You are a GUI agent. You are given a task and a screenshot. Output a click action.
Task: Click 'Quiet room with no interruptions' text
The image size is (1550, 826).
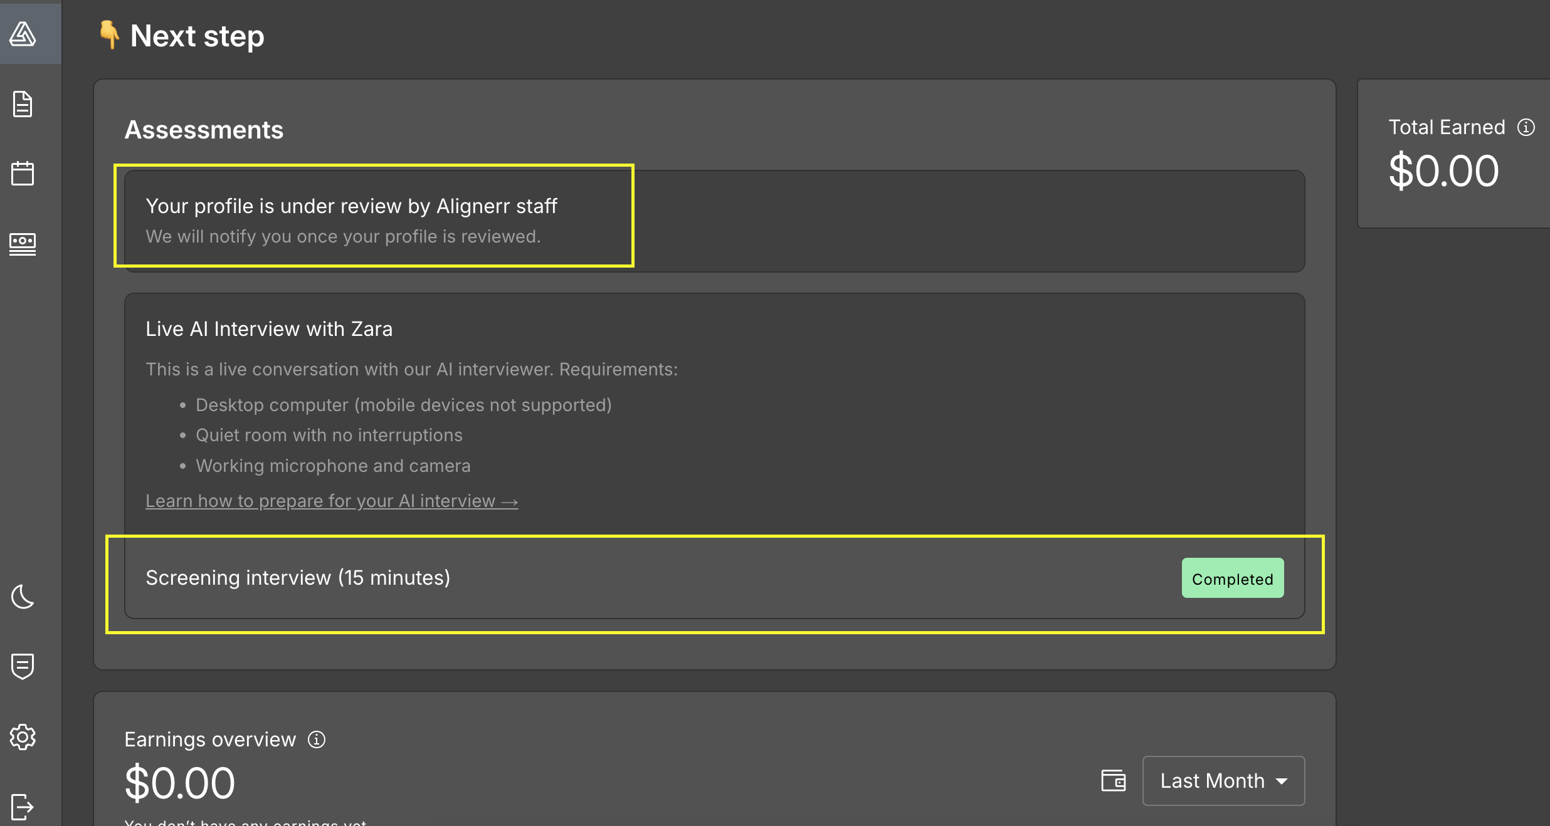point(329,435)
